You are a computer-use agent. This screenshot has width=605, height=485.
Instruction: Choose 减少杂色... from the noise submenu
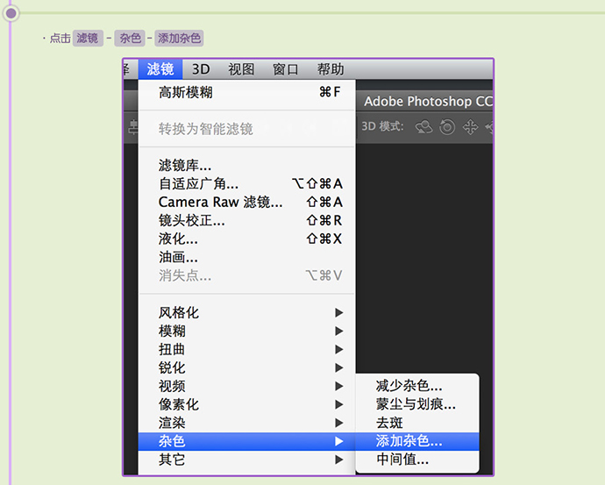[409, 386]
